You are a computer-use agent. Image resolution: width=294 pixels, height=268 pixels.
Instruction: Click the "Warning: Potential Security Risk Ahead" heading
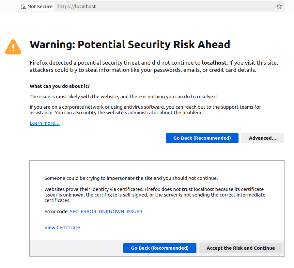130,44
